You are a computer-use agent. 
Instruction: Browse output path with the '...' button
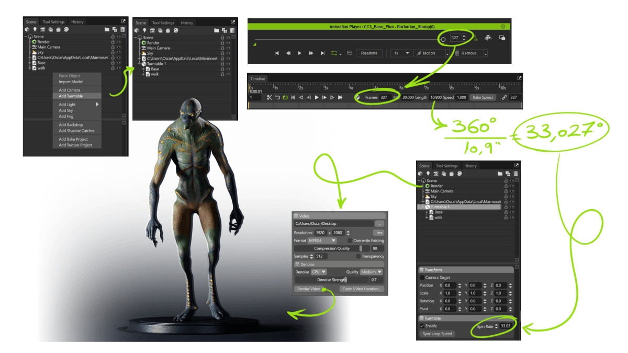(380, 223)
